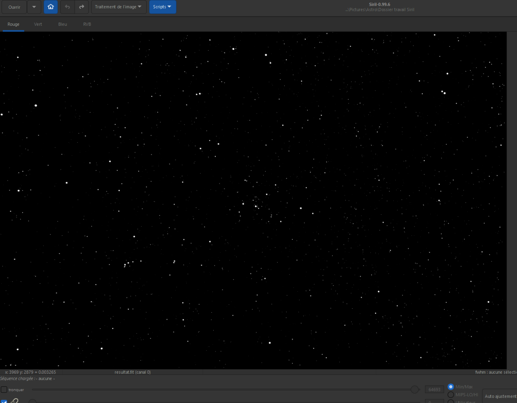Screen dimensions: 517x403
Task: Switch to the Bleu channel tab
Action: (x=63, y=24)
